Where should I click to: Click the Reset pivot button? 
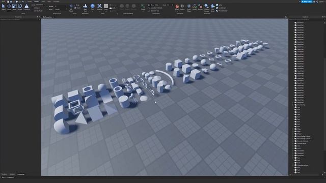77,8
